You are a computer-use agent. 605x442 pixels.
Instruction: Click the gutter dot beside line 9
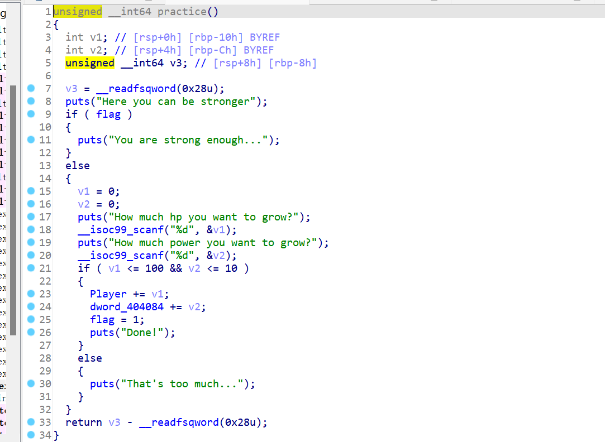point(31,114)
